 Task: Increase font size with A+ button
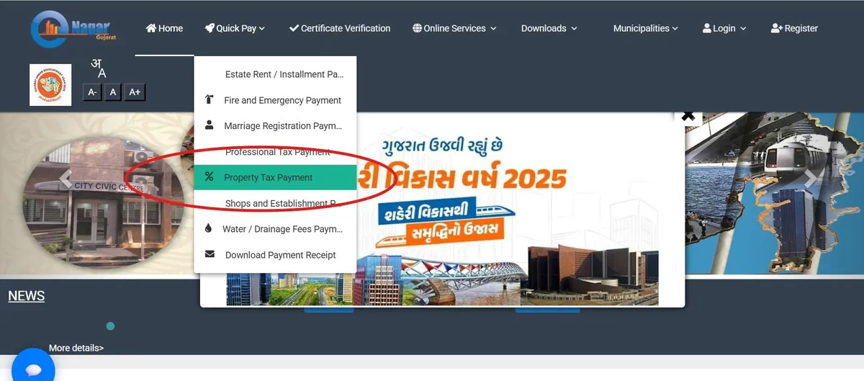pyautogui.click(x=135, y=92)
